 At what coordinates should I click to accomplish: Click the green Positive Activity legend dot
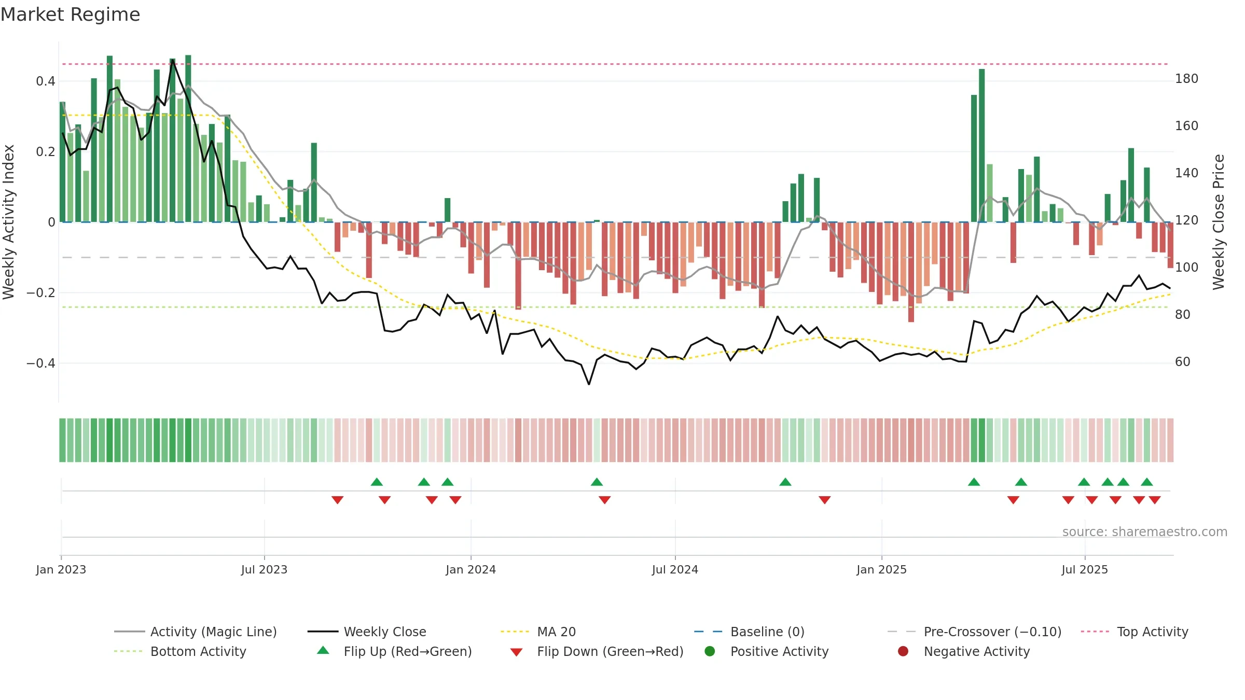[710, 651]
